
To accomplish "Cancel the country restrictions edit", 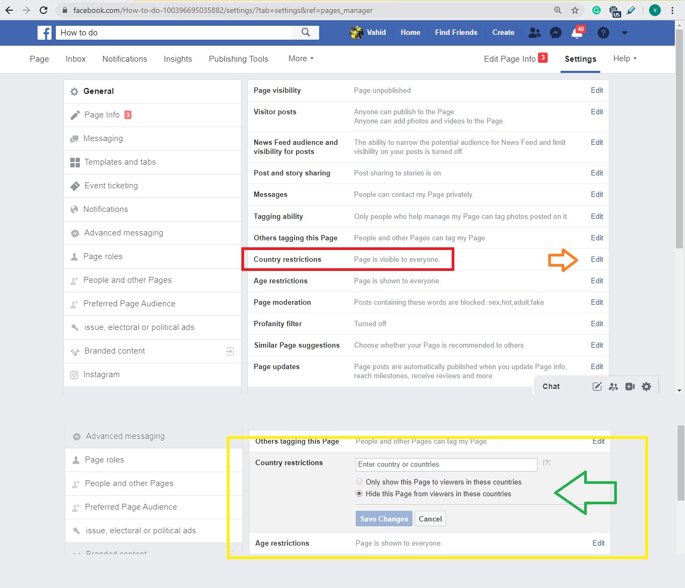I will [430, 519].
